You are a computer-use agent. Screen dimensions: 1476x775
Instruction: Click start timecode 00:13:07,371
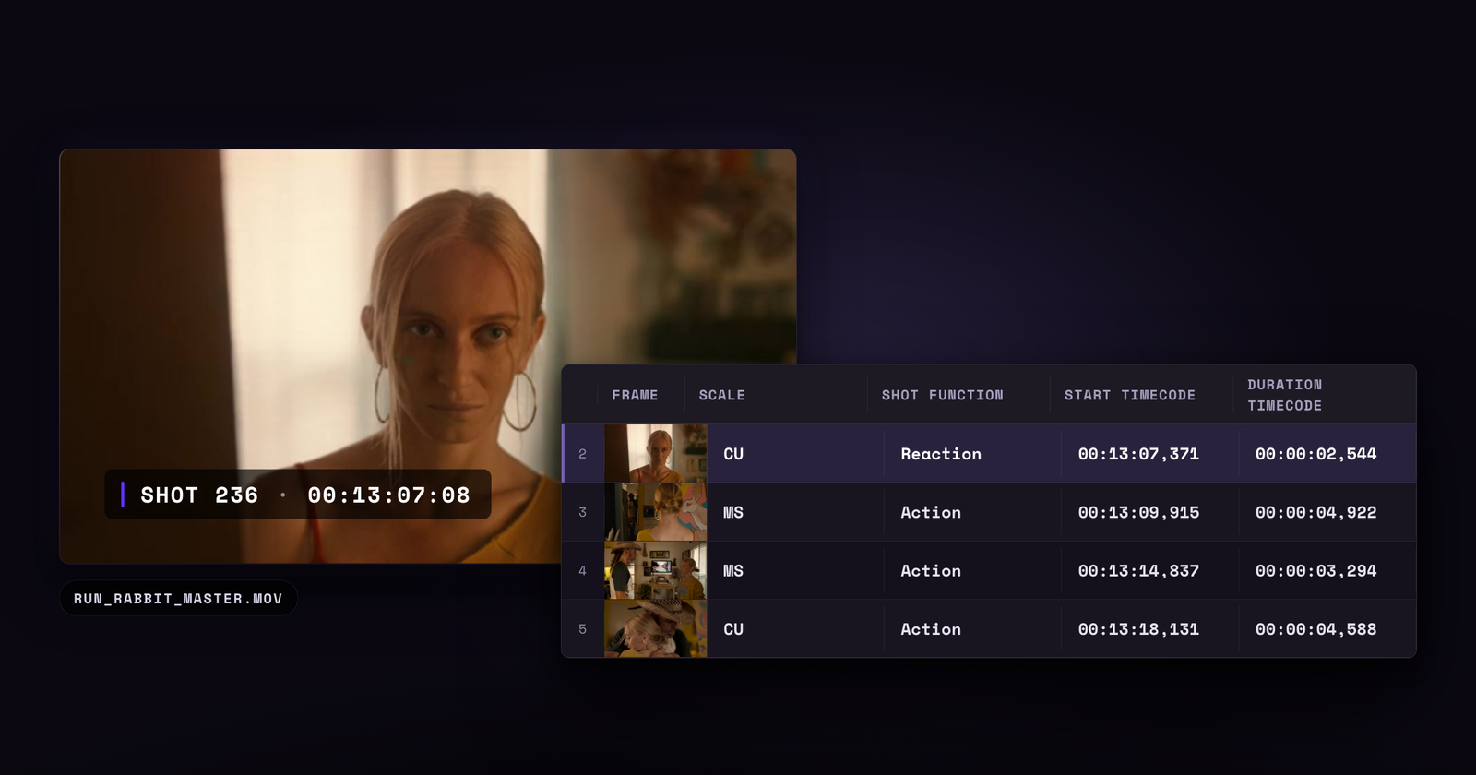[1138, 454]
